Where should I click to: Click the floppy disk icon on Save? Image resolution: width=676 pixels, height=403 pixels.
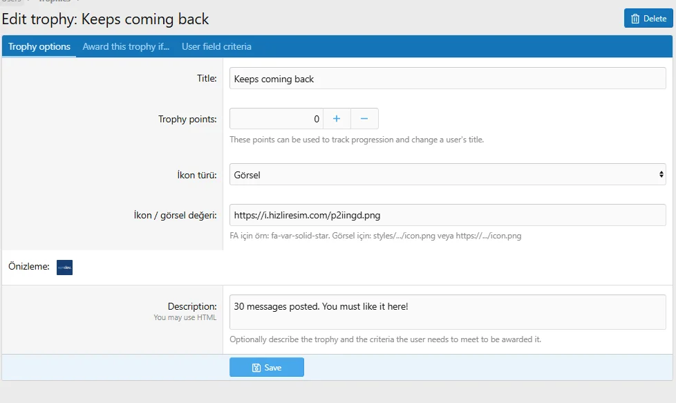(256, 368)
